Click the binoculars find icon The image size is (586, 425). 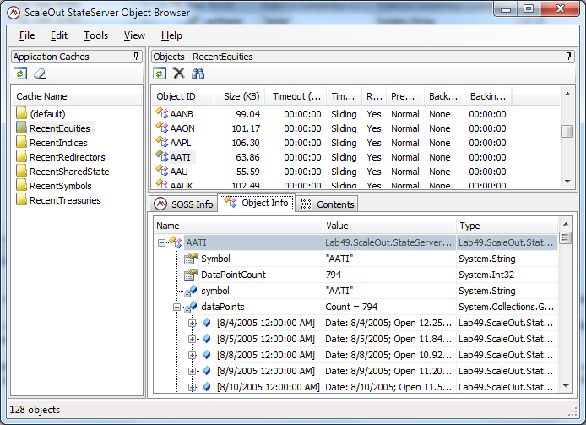[x=198, y=73]
